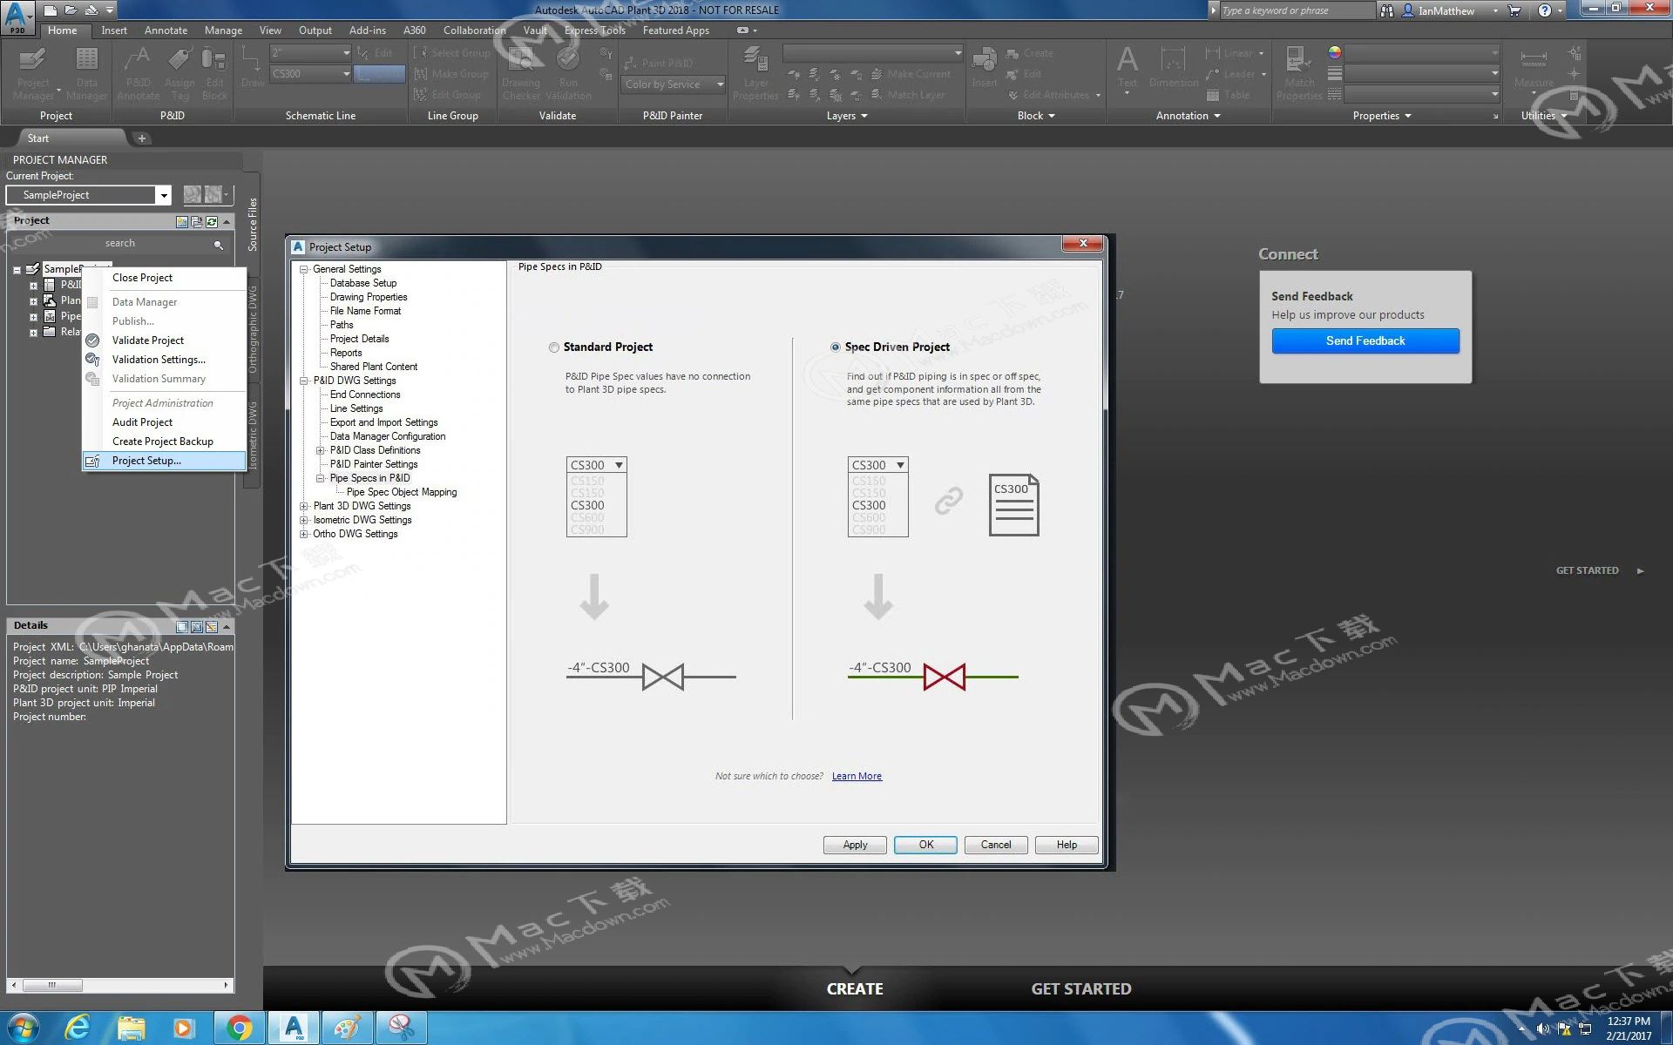Select Database Setup tree item
1673x1045 pixels.
pyautogui.click(x=363, y=284)
